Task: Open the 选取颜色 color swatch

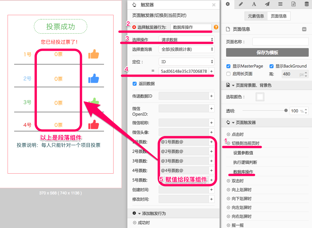Action: pos(260,97)
